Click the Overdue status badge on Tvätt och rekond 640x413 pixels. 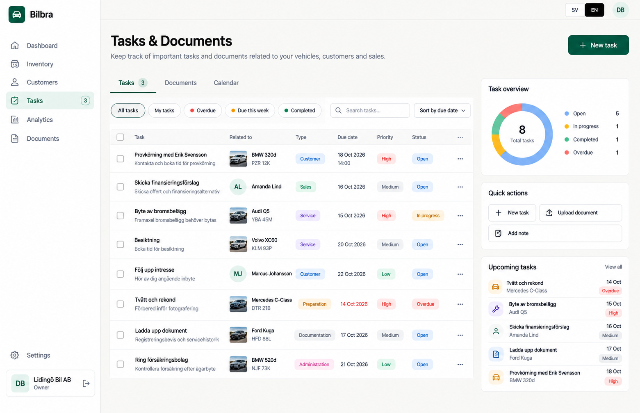pyautogui.click(x=425, y=304)
